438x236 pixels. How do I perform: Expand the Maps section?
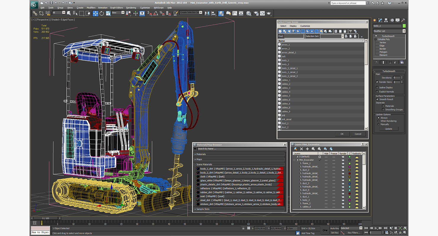199,159
